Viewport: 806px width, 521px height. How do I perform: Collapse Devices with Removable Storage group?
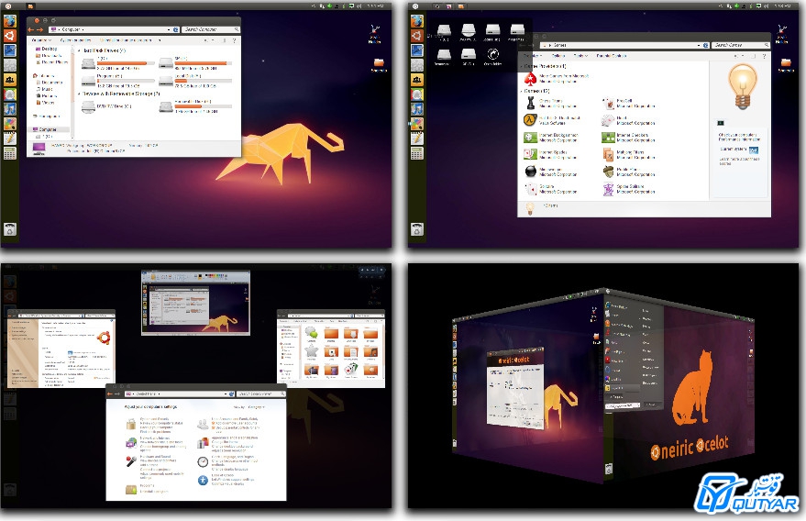(79, 94)
